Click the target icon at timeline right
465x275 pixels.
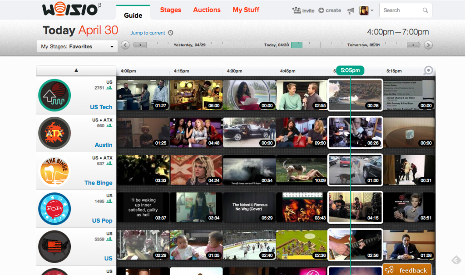coord(428,70)
